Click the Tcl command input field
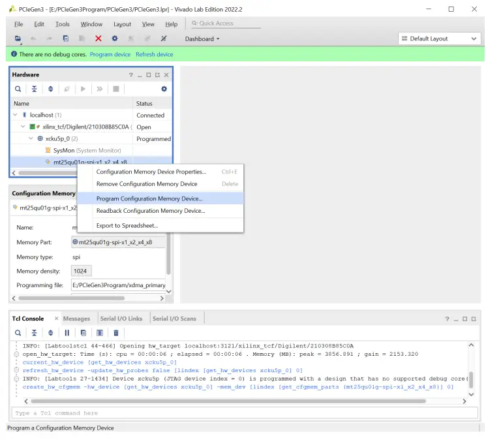Screen dimensions: 486x440 click(245, 413)
